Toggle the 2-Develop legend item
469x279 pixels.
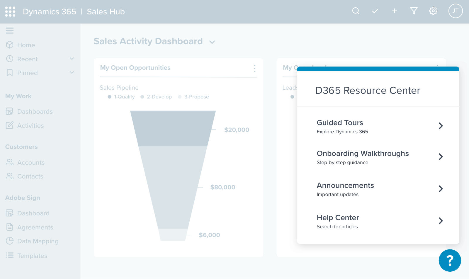point(156,97)
